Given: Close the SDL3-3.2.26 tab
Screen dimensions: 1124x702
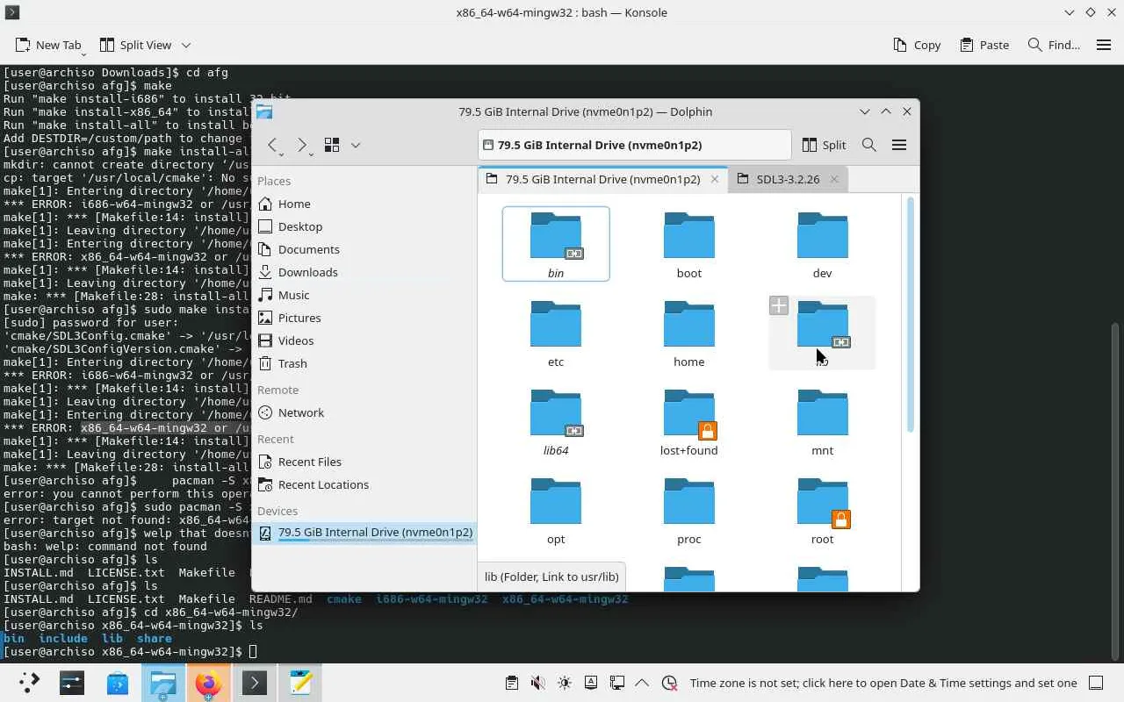Looking at the screenshot, I should point(834,179).
